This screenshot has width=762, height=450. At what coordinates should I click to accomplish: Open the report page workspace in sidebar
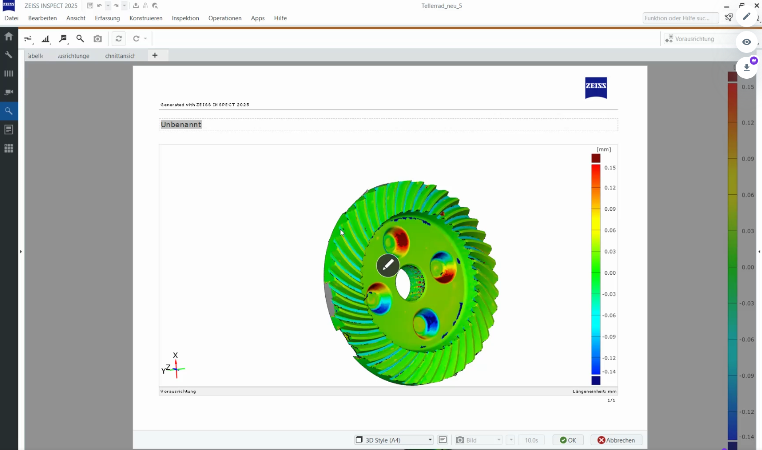[9, 130]
